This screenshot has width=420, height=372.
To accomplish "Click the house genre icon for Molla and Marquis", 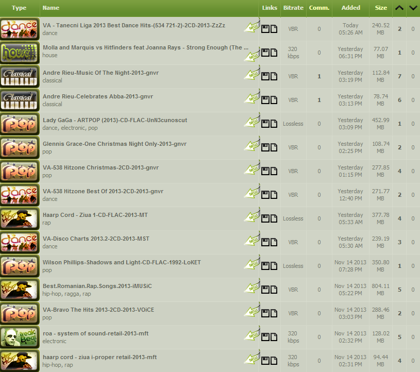I will 19,53.
